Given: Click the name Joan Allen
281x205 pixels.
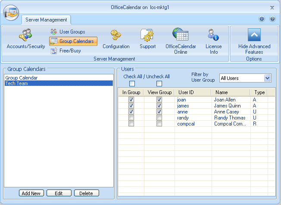Looking at the screenshot, I should click(225, 100).
